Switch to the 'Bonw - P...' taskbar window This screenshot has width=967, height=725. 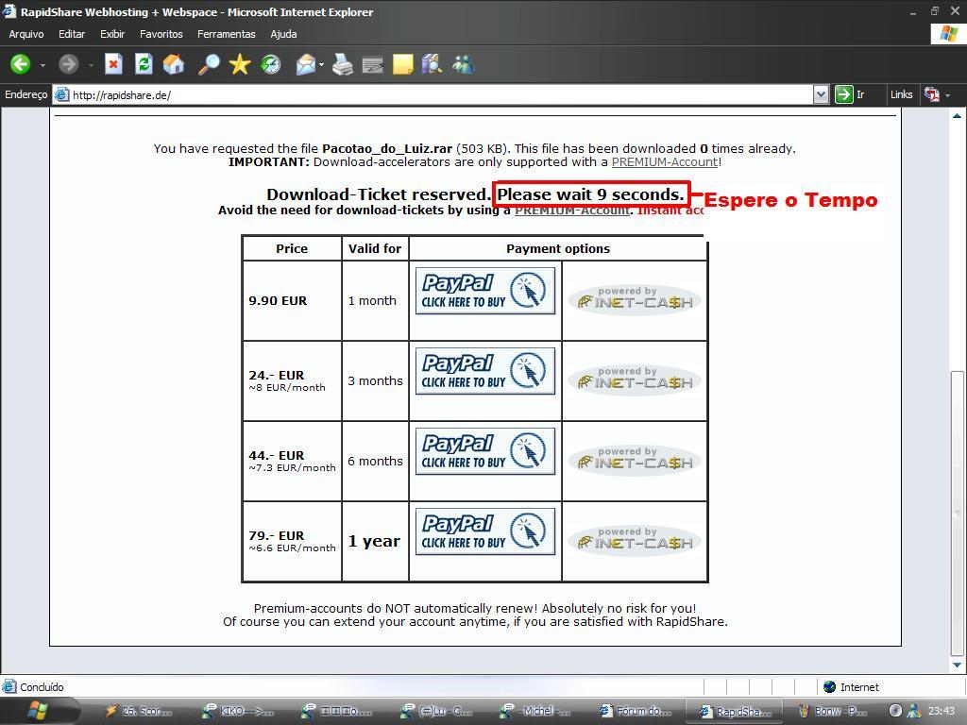(x=834, y=712)
